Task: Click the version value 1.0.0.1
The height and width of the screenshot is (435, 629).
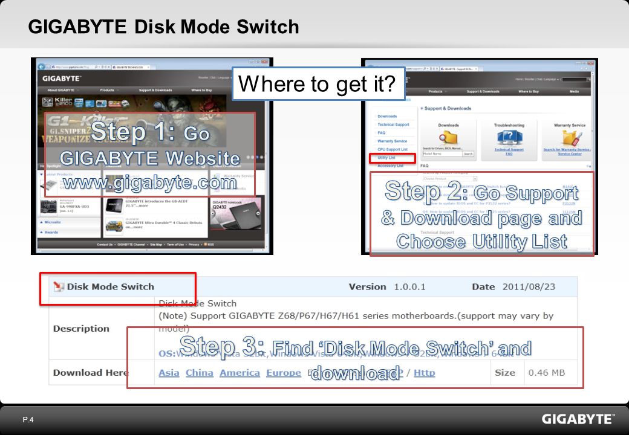Action: [x=409, y=287]
